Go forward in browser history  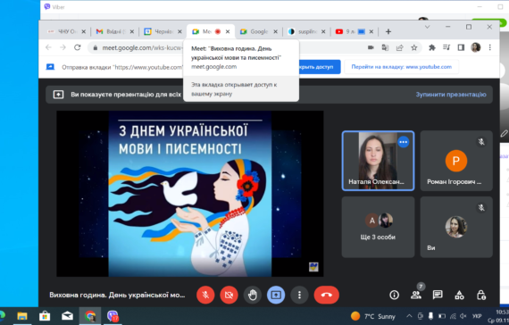click(63, 47)
